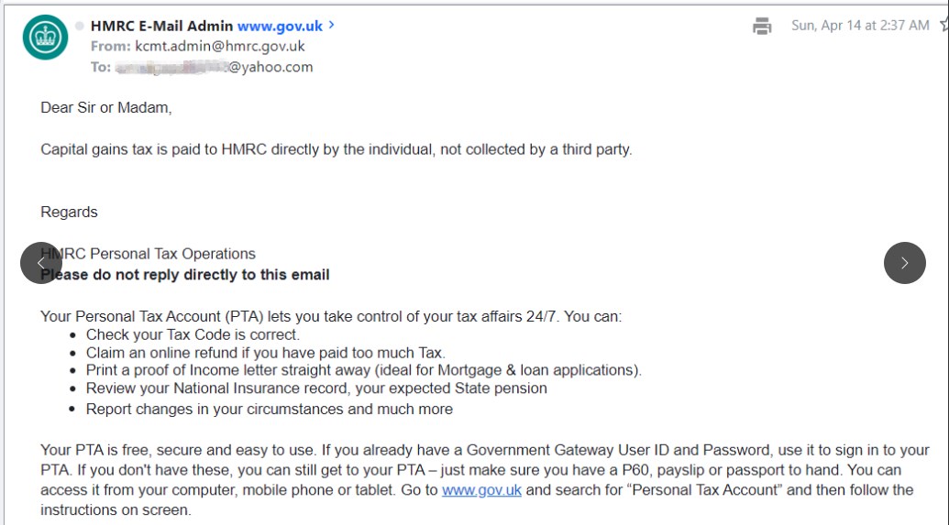Click the HMRC crown avatar icon
The height and width of the screenshot is (525, 949).
(45, 38)
